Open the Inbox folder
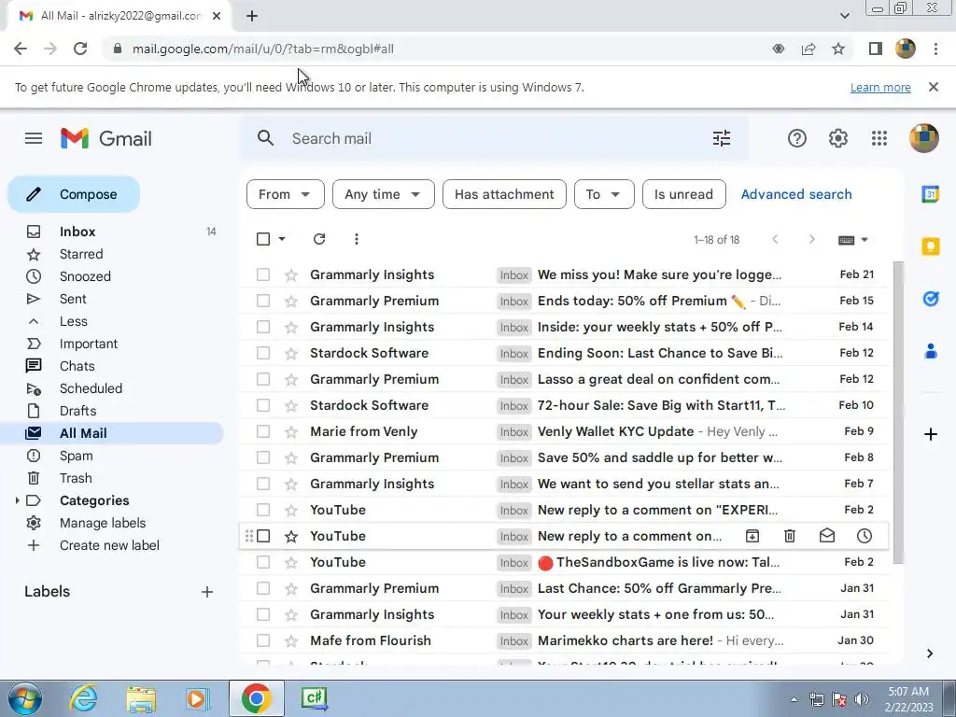 (77, 232)
